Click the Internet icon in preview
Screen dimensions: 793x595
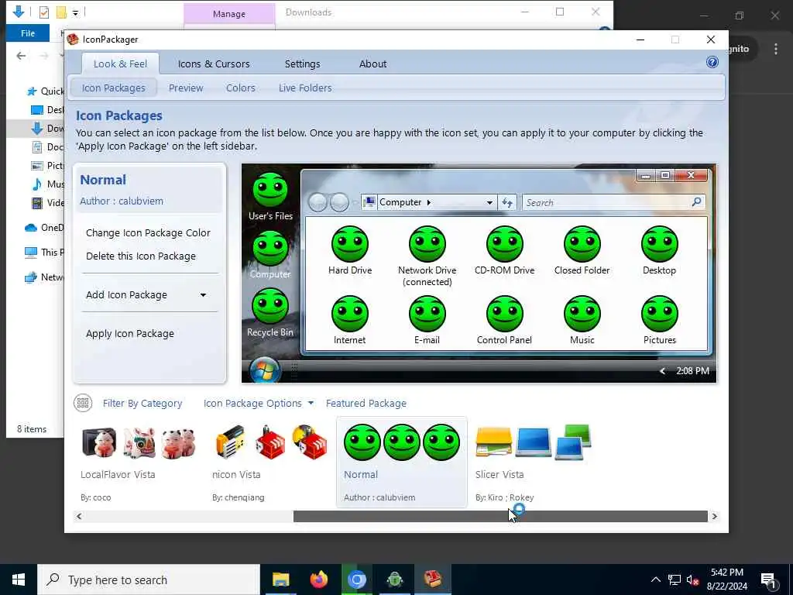click(350, 315)
